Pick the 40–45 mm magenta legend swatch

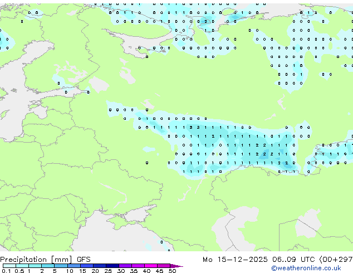pyautogui.click(x=151, y=266)
